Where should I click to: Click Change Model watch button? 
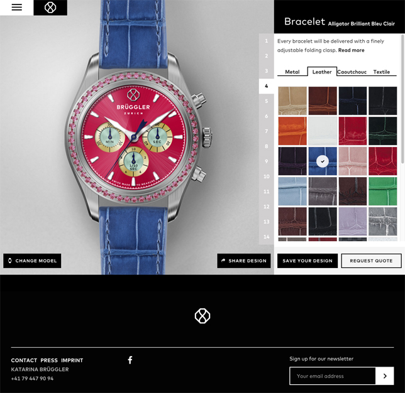(32, 261)
